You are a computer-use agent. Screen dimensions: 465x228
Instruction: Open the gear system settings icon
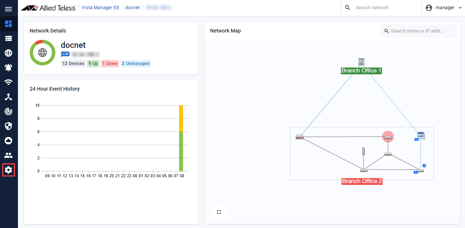(x=8, y=170)
